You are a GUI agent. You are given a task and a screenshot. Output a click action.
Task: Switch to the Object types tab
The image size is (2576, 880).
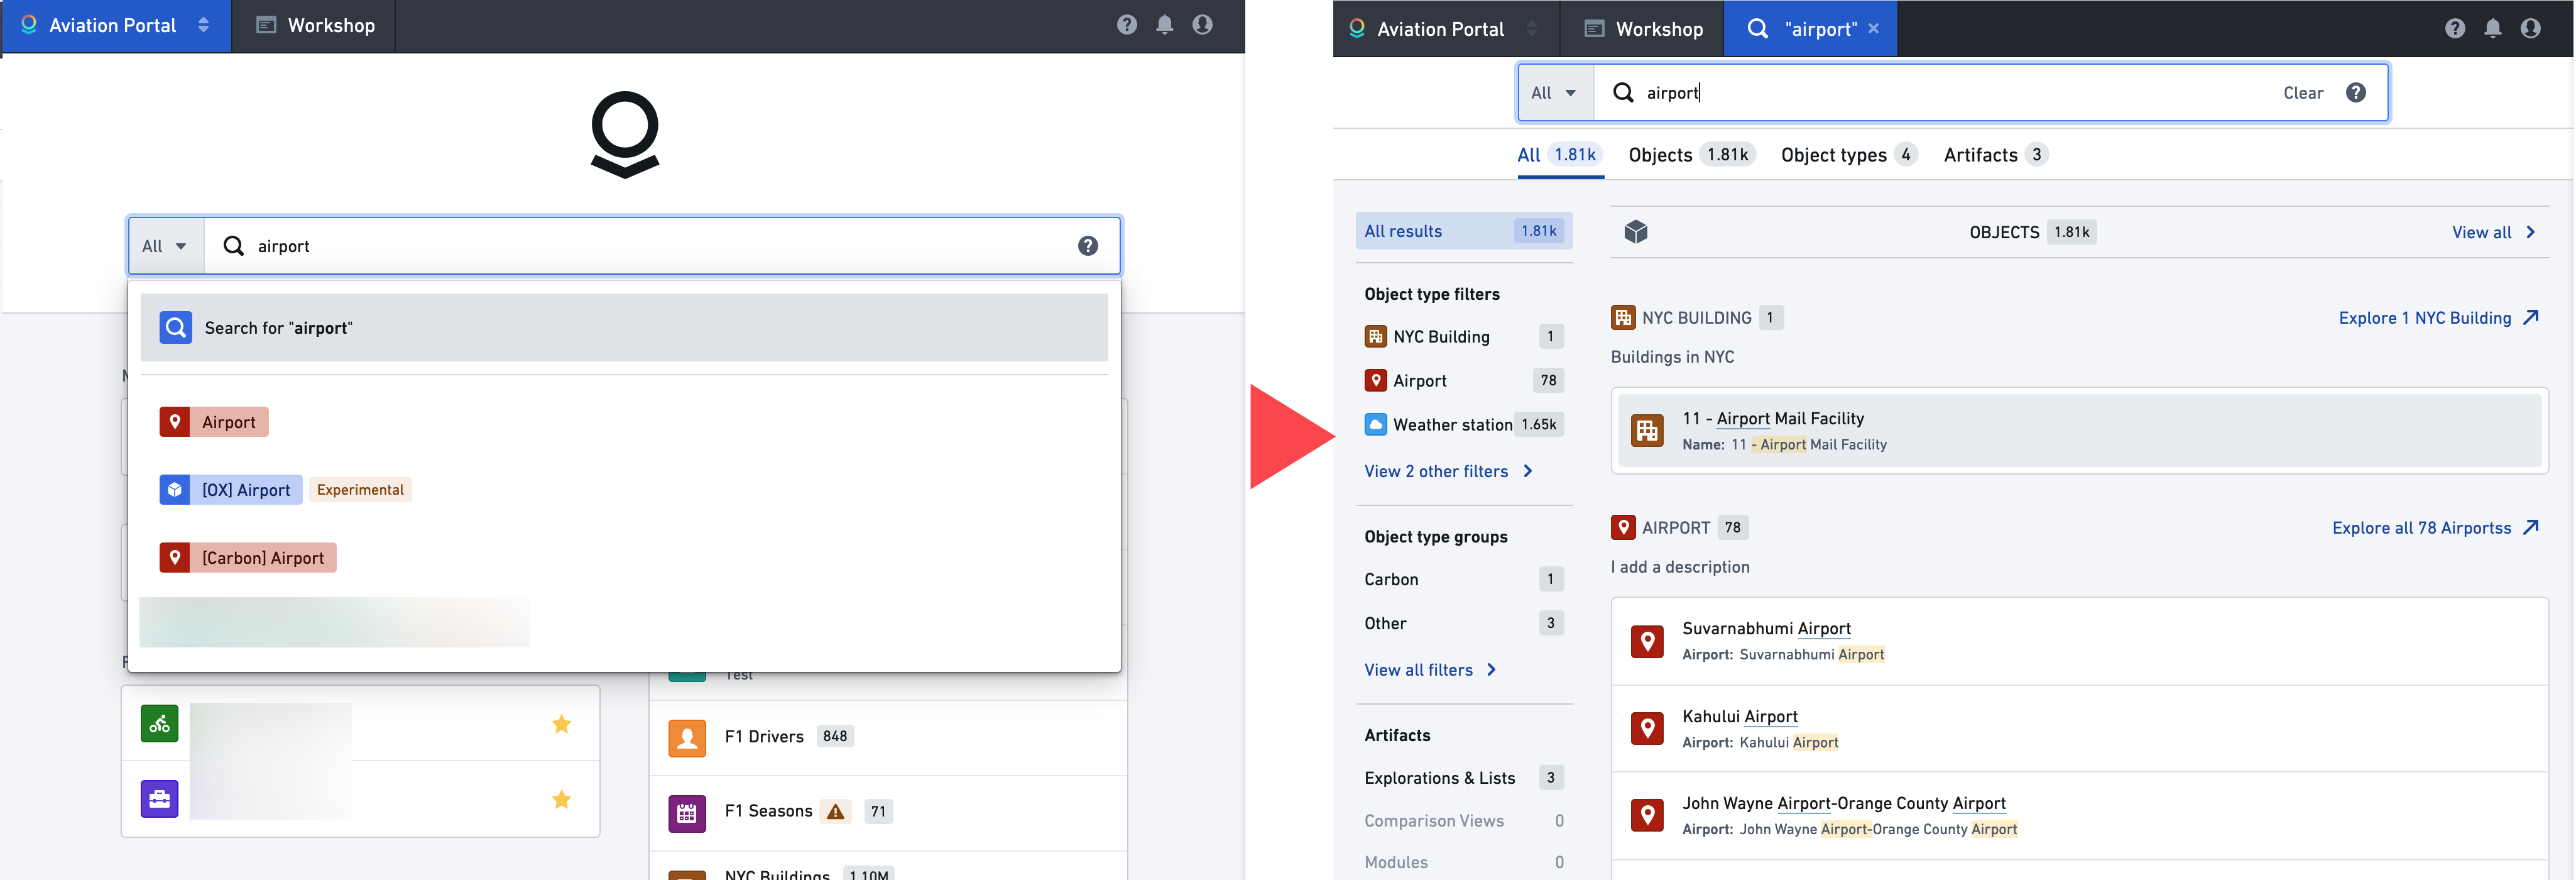coord(1848,155)
